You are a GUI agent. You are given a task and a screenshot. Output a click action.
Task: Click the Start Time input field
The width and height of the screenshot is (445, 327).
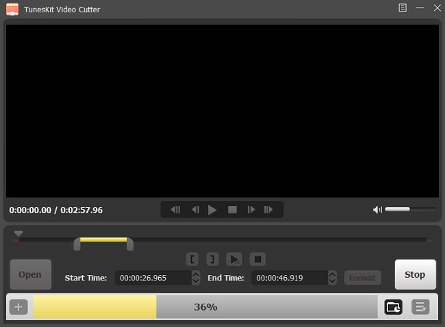(x=153, y=278)
